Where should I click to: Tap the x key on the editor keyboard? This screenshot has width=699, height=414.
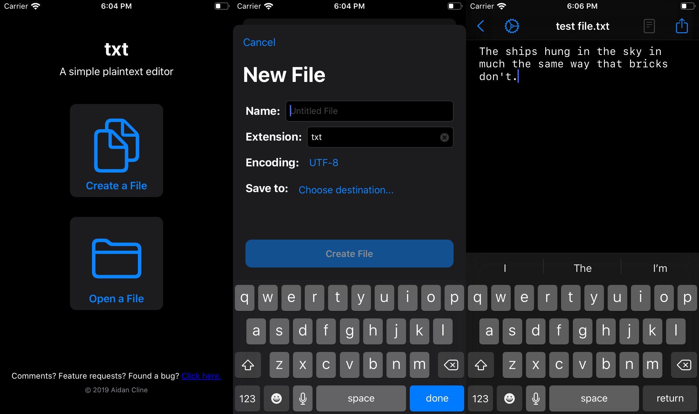536,365
